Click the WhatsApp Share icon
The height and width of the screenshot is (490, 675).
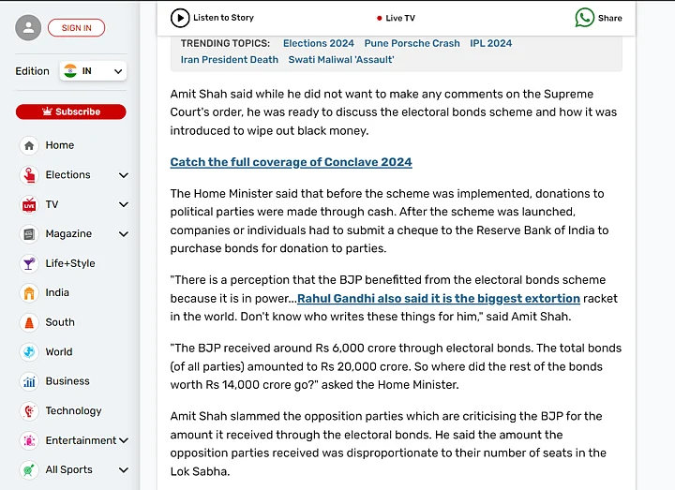point(585,18)
